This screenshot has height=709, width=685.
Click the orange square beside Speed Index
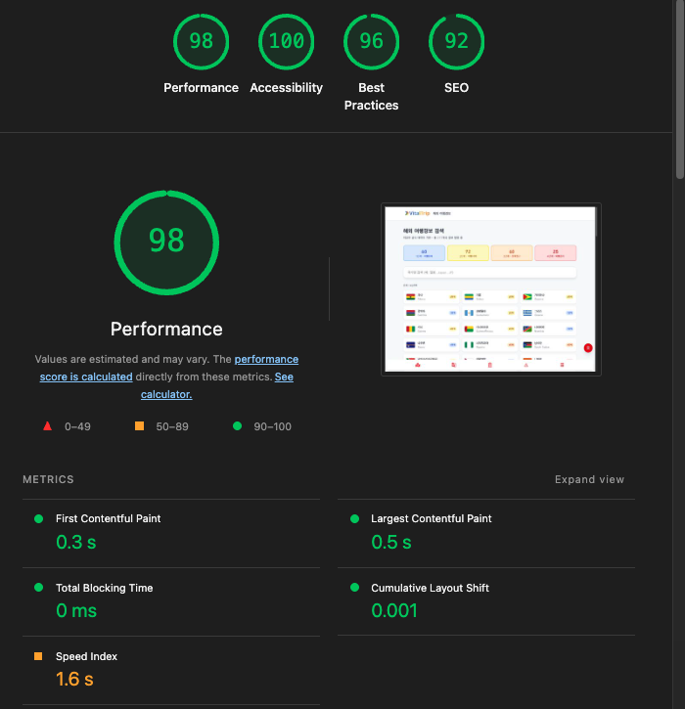coord(38,656)
